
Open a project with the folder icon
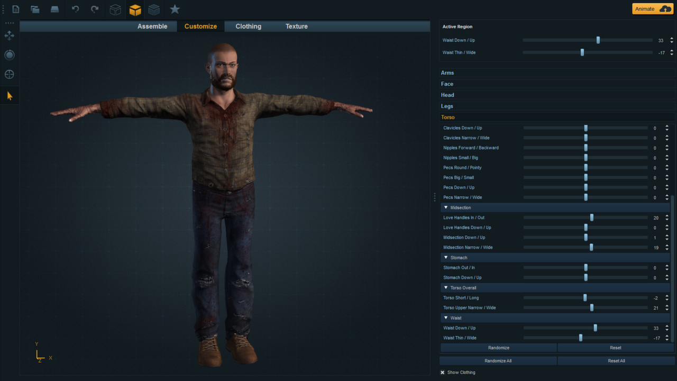[35, 9]
